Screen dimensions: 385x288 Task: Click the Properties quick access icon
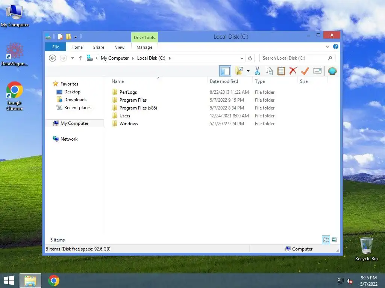coord(60,37)
